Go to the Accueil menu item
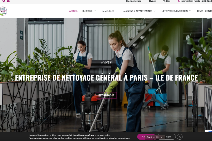The image size is (212, 141). pyautogui.click(x=73, y=11)
